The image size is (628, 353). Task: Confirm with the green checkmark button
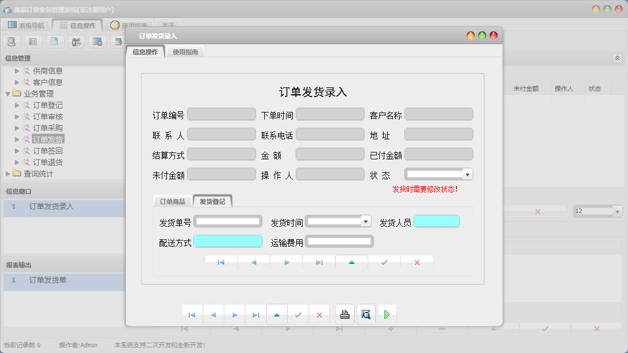298,314
